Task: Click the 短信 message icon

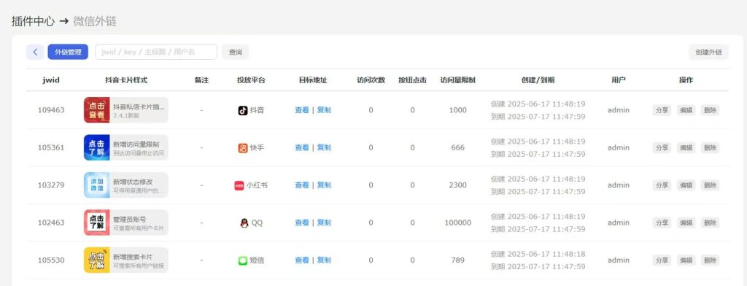Action: click(243, 260)
